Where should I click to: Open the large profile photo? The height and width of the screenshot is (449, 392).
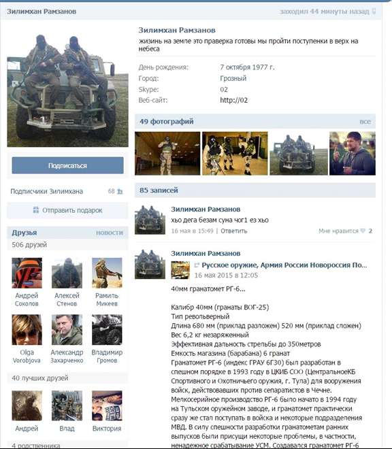[x=67, y=87]
